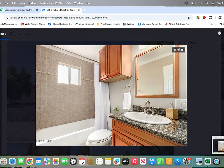Open Control Center in menu bar
This screenshot has width=224, height=168.
pyautogui.click(x=213, y=3)
